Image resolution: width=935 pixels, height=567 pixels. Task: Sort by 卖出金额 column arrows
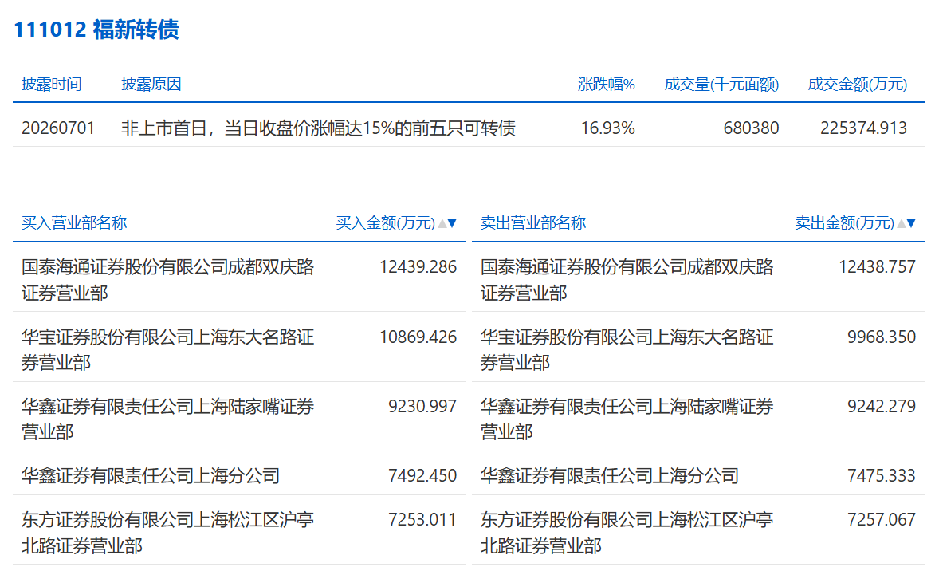(x=906, y=223)
